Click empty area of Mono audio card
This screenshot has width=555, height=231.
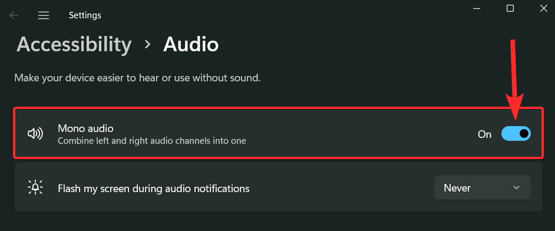tap(354, 134)
